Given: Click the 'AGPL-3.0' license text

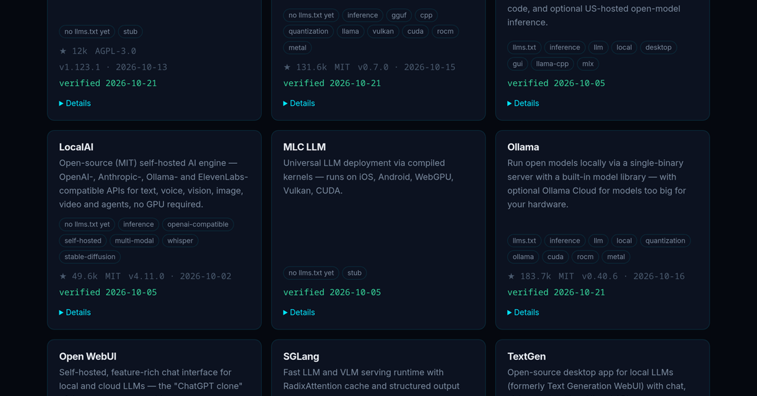Looking at the screenshot, I should [x=115, y=51].
